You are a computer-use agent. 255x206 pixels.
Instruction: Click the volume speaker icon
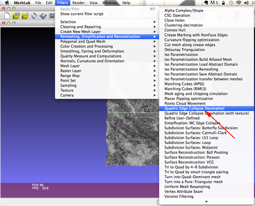point(246,3)
